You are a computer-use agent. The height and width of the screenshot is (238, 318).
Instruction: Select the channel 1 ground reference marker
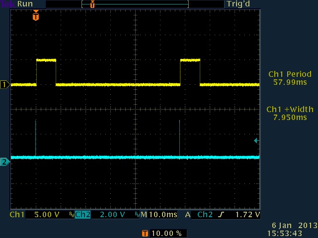[5, 85]
